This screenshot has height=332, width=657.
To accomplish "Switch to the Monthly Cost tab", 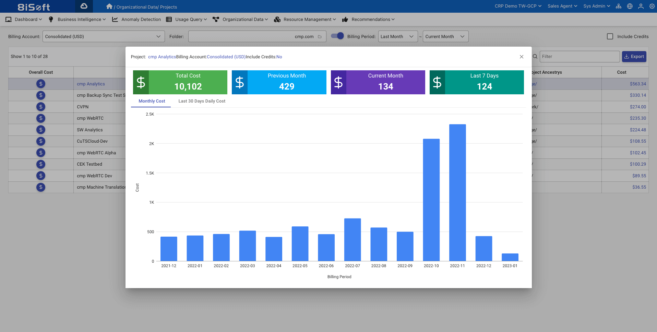I will [x=152, y=101].
